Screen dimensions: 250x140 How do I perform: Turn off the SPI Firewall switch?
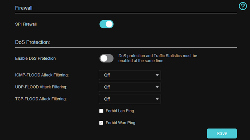[x=106, y=24]
